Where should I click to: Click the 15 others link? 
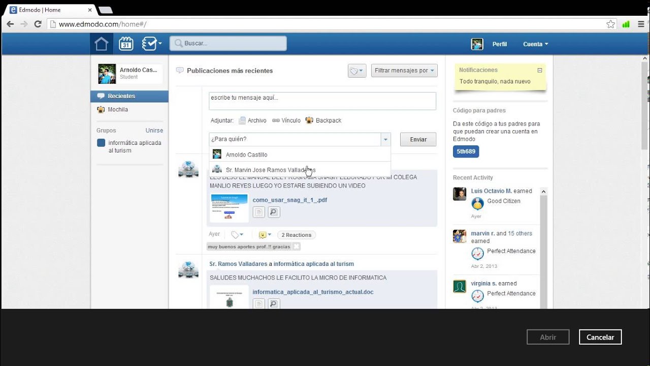(520, 233)
